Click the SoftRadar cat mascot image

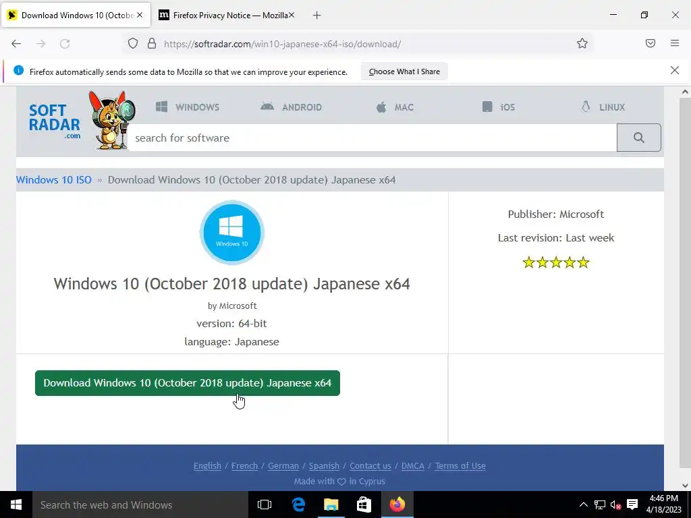point(111,120)
